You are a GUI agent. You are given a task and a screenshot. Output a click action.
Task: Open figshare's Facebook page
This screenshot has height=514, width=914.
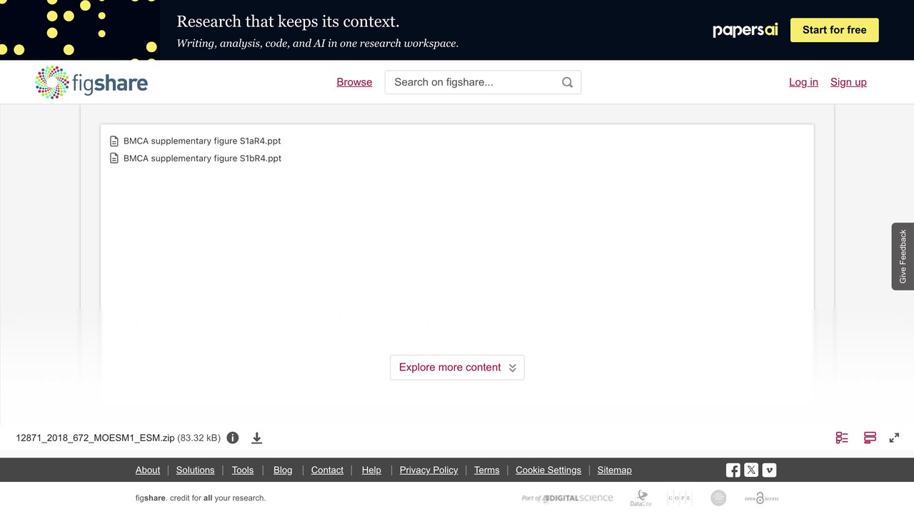(x=733, y=470)
